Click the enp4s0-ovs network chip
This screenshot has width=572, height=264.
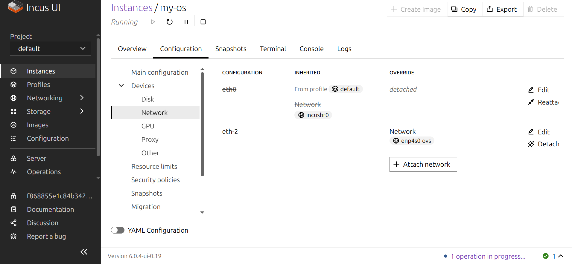pos(412,141)
